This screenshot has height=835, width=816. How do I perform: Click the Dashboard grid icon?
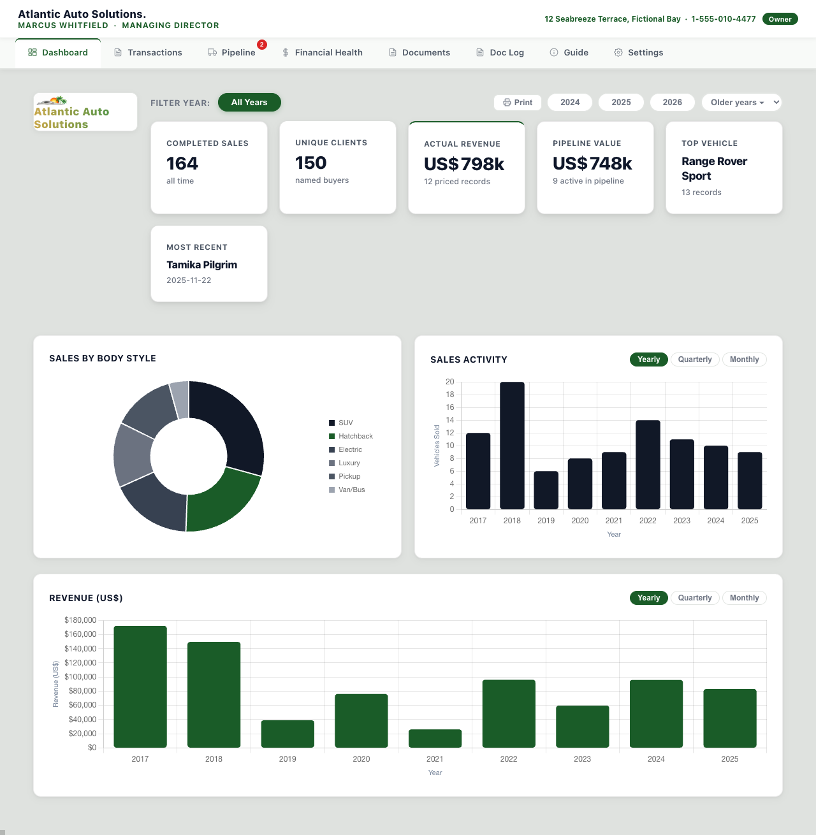33,52
